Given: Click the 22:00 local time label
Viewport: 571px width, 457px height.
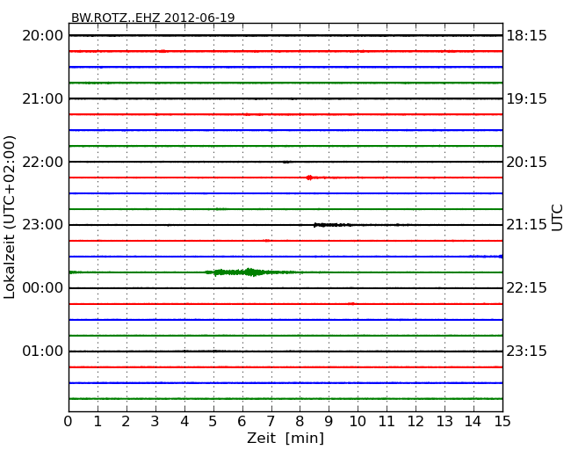Looking at the screenshot, I should (43, 162).
